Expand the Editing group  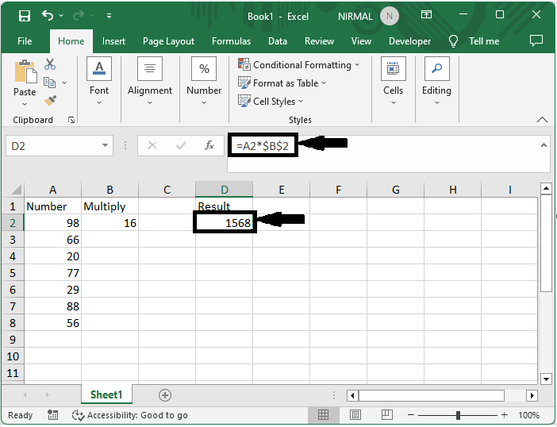pyautogui.click(x=436, y=81)
